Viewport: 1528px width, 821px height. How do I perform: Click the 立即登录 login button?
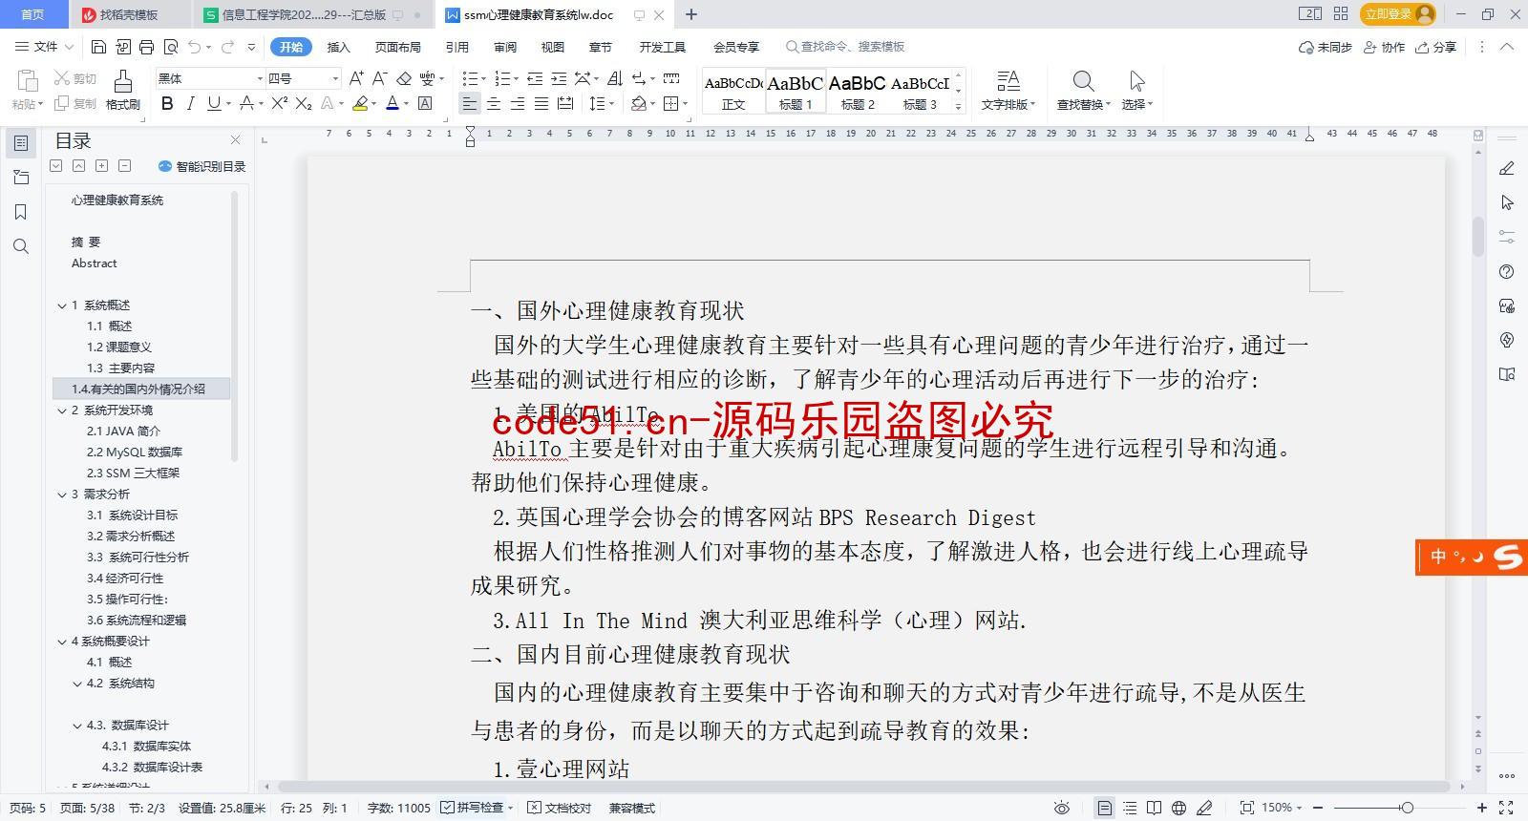pyautogui.click(x=1399, y=14)
